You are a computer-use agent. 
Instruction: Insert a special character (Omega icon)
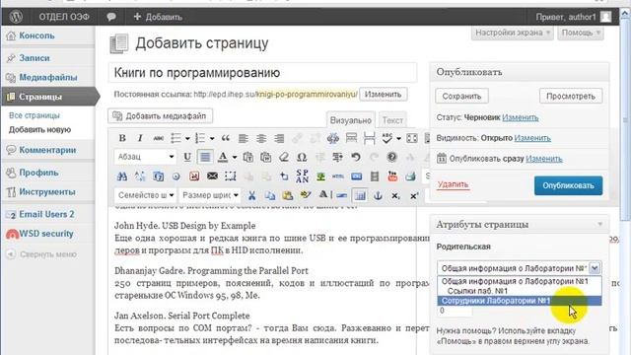coord(302,157)
